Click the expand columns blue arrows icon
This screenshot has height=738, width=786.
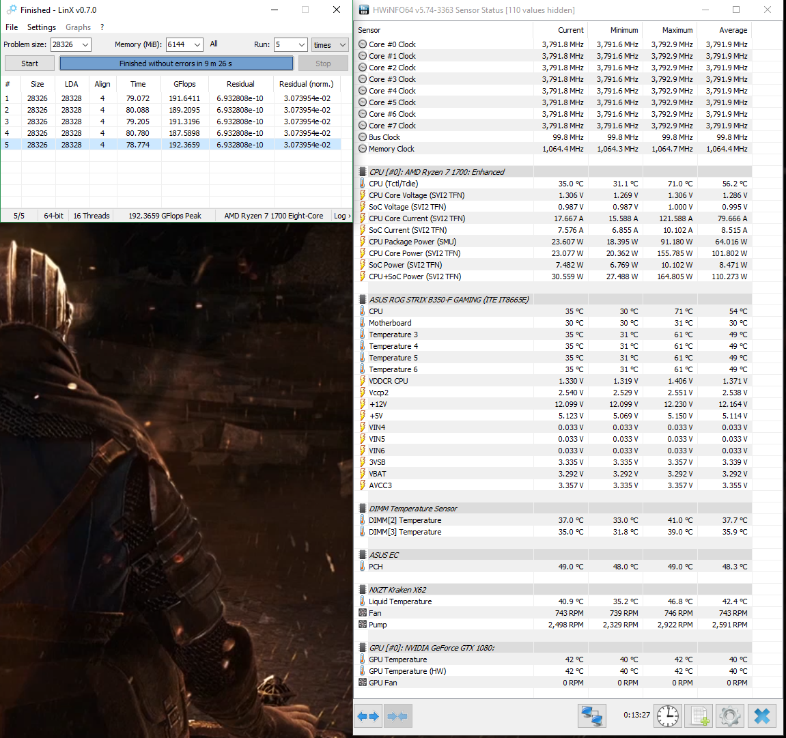tap(369, 716)
